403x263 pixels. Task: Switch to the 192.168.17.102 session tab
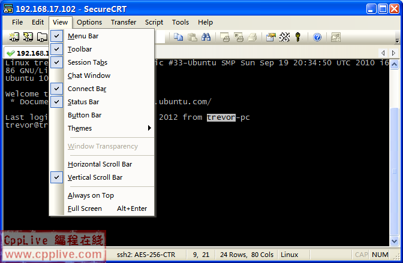pyautogui.click(x=28, y=53)
